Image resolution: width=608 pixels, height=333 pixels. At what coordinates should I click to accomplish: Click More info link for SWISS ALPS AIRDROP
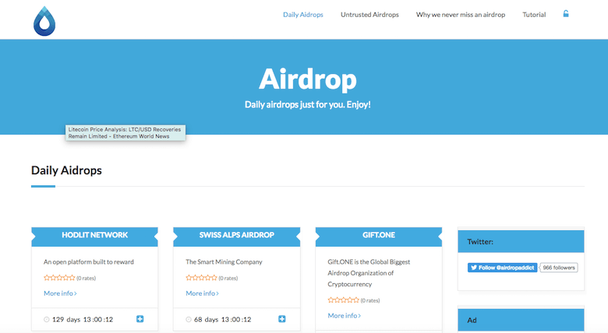pyautogui.click(x=202, y=293)
